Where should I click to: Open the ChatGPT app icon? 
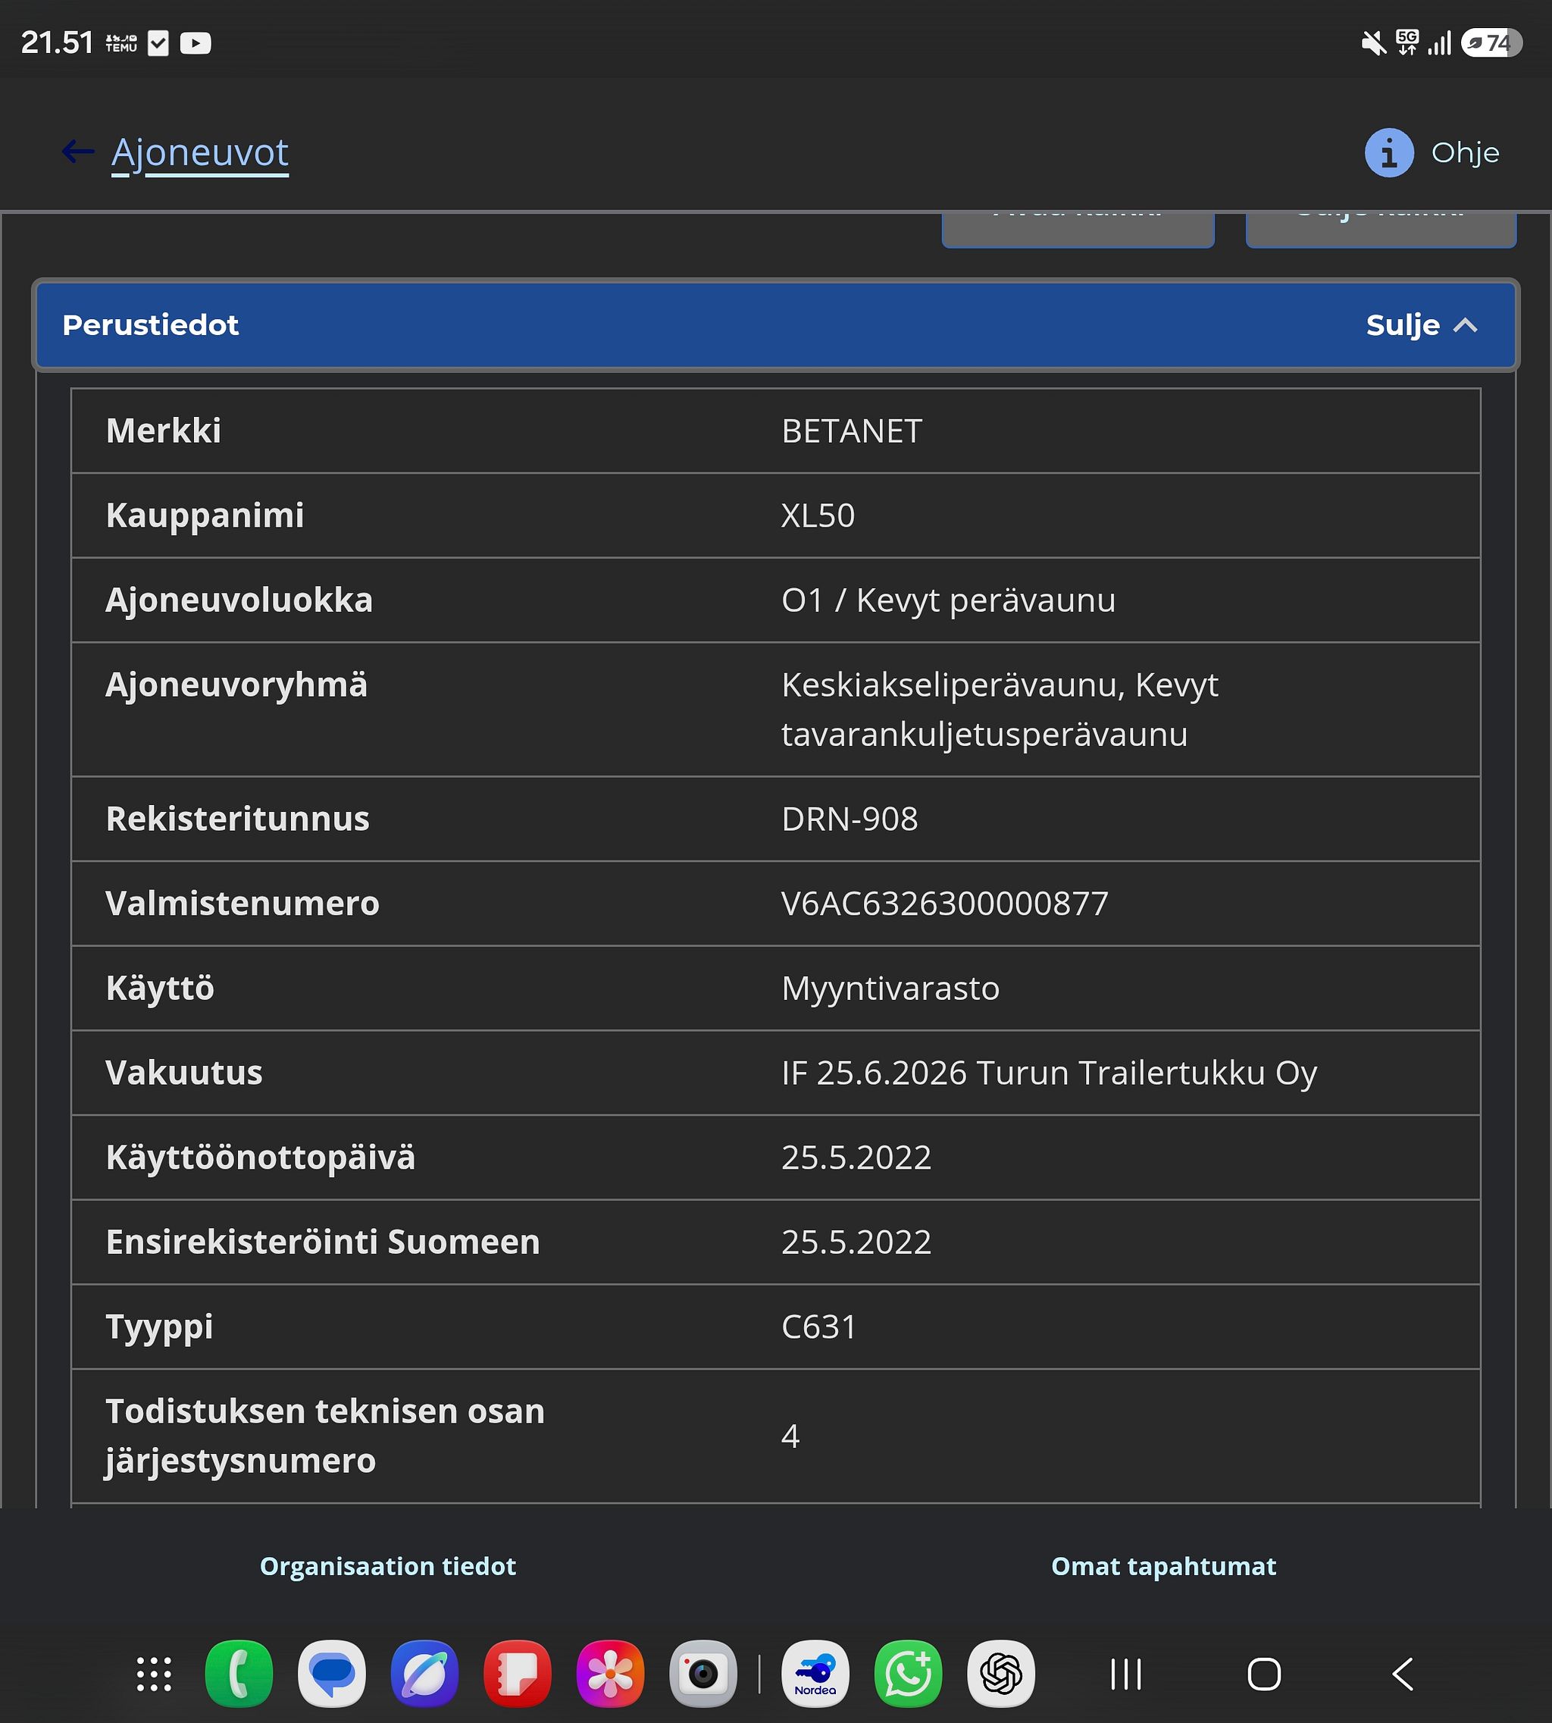point(1001,1674)
